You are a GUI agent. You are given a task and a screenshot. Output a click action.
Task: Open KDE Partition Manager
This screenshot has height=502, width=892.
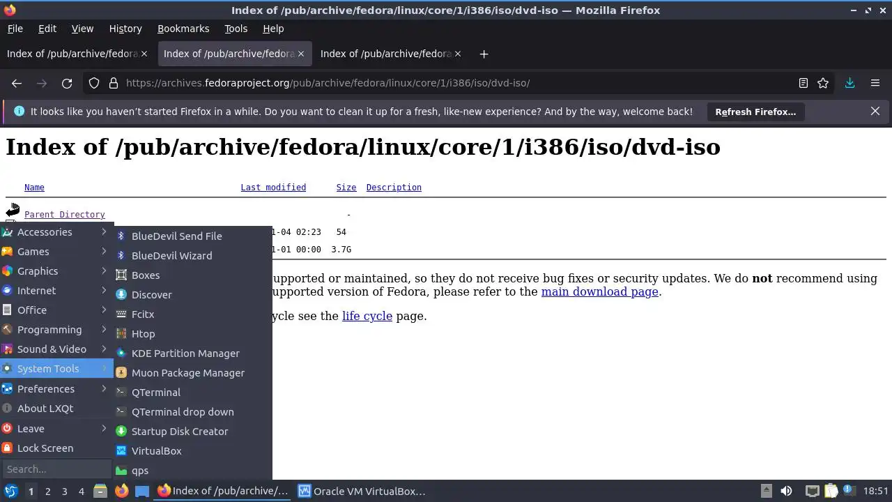(x=193, y=353)
